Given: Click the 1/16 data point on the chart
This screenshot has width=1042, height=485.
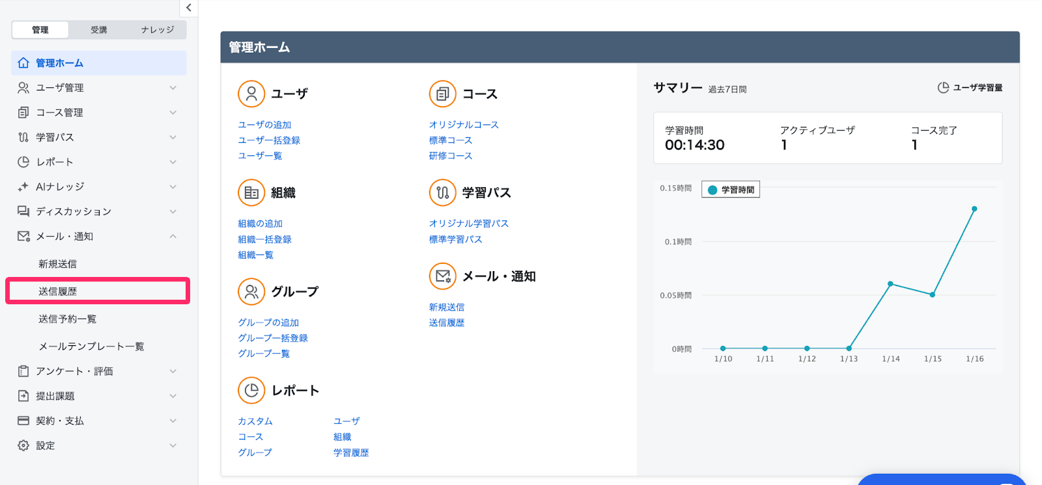Looking at the screenshot, I should coord(974,209).
